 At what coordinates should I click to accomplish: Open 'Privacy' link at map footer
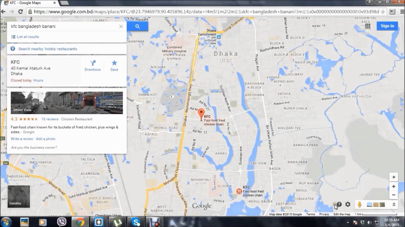[324, 214]
